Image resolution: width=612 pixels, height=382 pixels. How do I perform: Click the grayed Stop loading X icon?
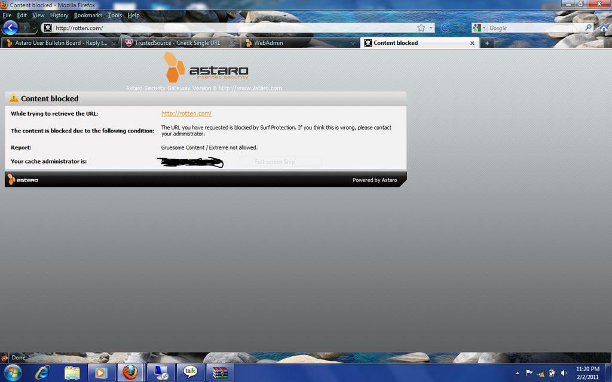[461, 28]
